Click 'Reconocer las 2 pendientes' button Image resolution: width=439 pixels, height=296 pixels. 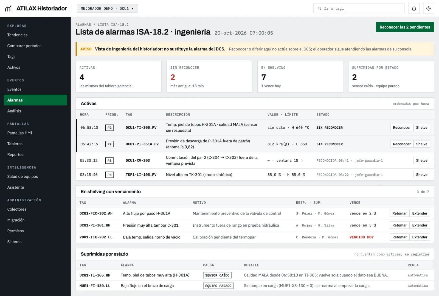(405, 27)
